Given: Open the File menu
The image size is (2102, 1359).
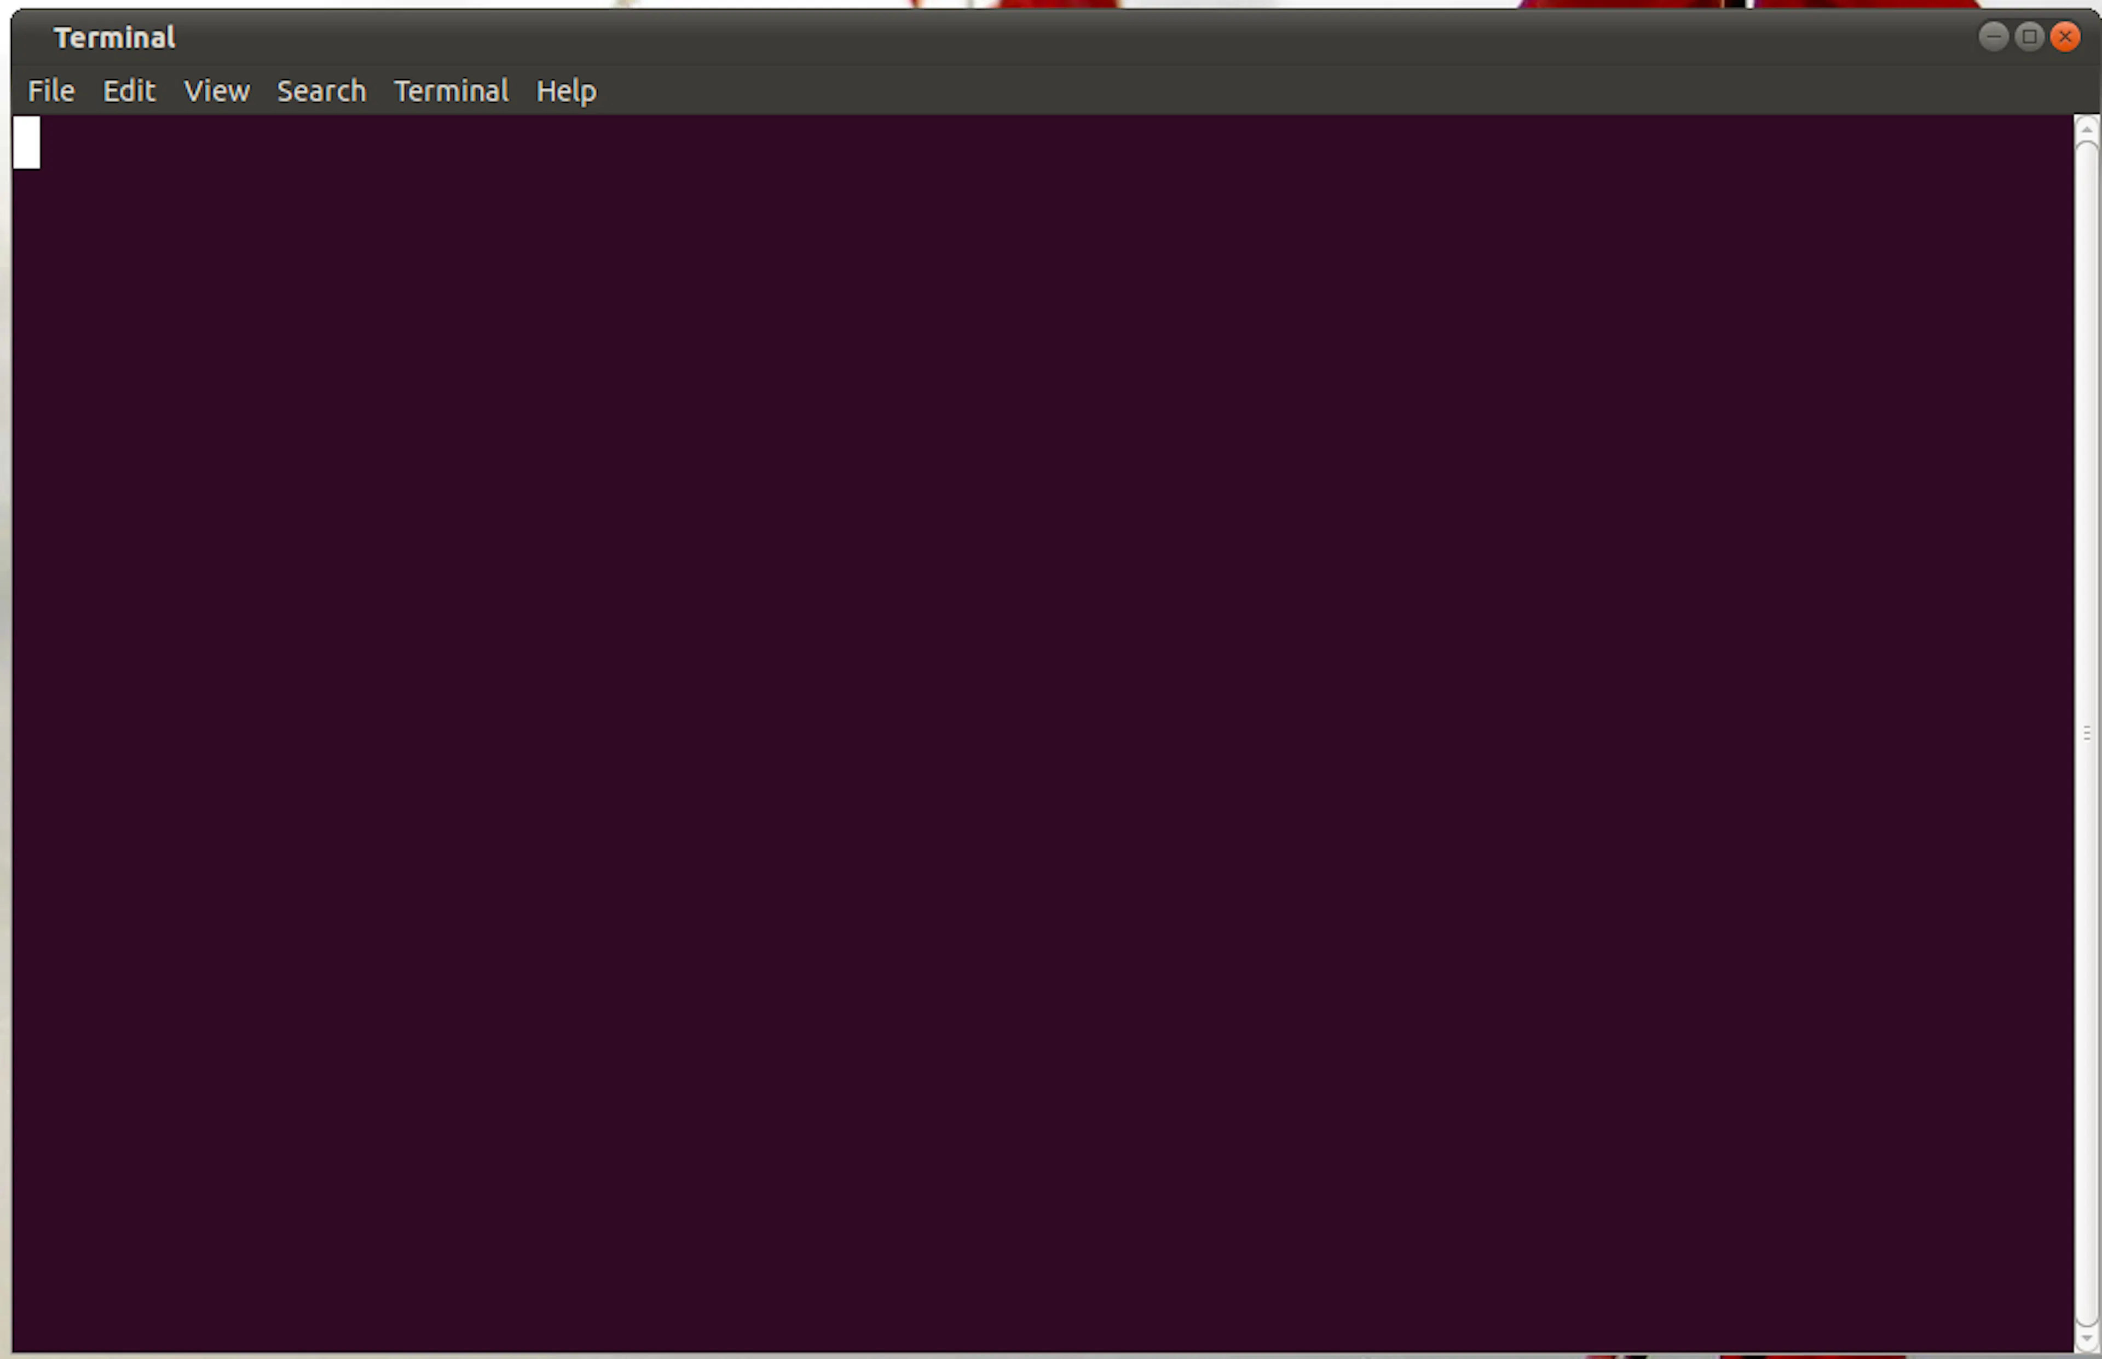Looking at the screenshot, I should 50,90.
